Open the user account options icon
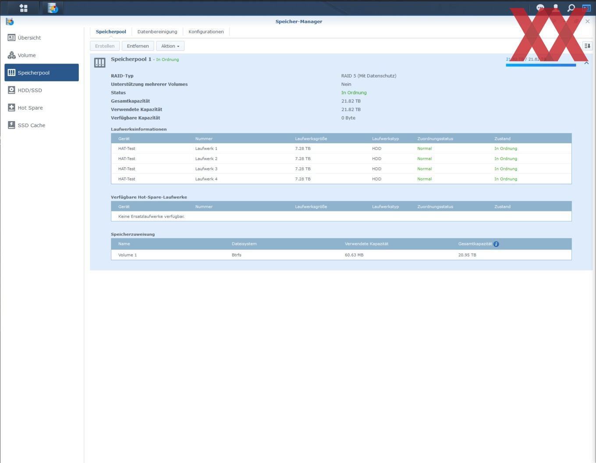This screenshot has height=463, width=596. click(556, 8)
